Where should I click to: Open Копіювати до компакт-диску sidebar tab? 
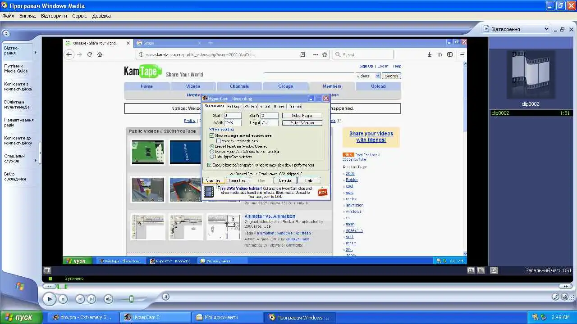(x=18, y=140)
